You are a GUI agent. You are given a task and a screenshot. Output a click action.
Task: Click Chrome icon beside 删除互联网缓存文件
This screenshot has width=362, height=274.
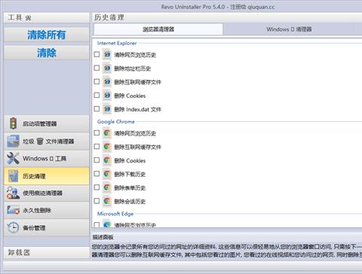tap(107, 147)
